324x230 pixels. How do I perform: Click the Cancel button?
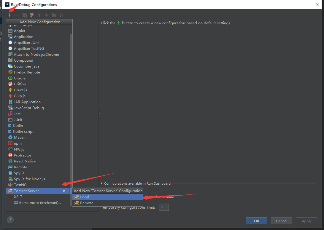(x=282, y=221)
